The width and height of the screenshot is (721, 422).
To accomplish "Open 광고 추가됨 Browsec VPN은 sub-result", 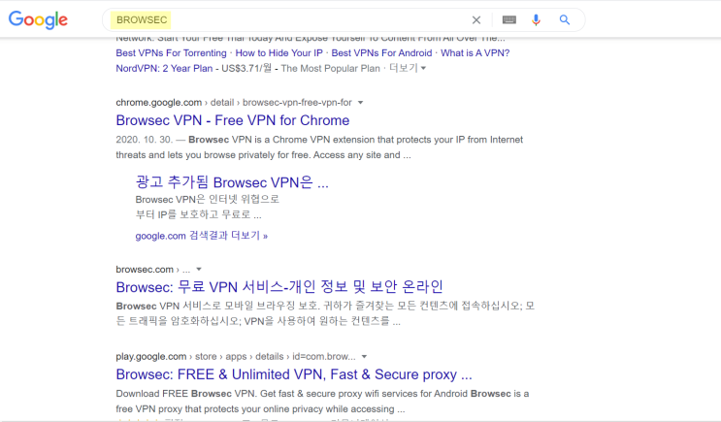I will (232, 182).
